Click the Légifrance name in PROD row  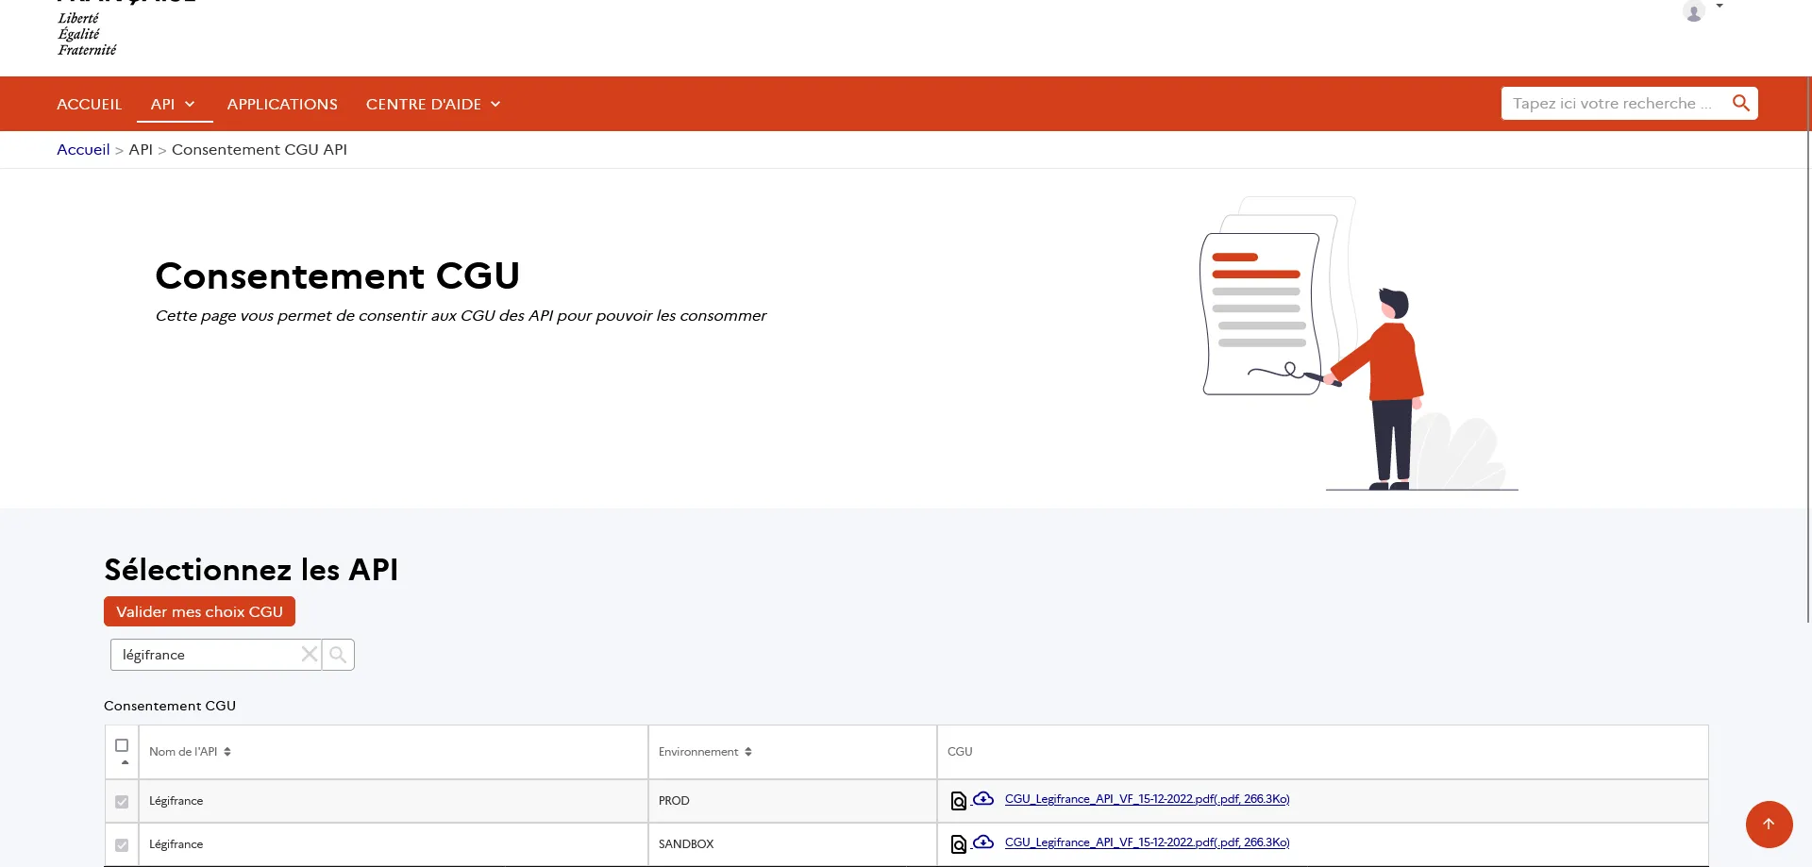pos(176,801)
